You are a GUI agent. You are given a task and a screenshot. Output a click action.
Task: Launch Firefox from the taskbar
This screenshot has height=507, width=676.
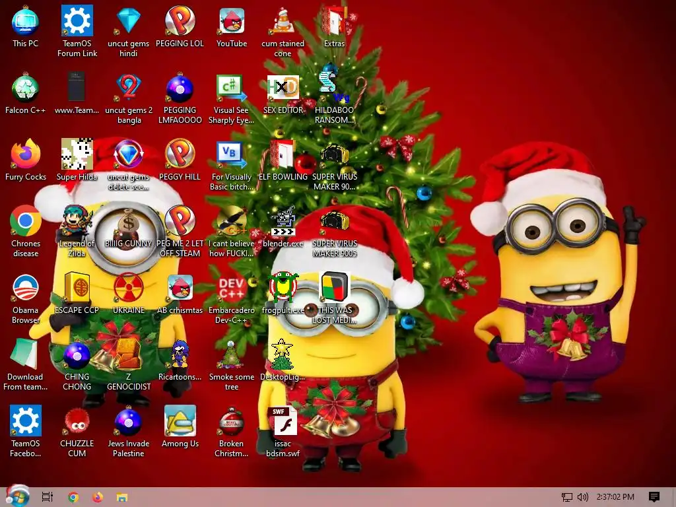point(98,497)
